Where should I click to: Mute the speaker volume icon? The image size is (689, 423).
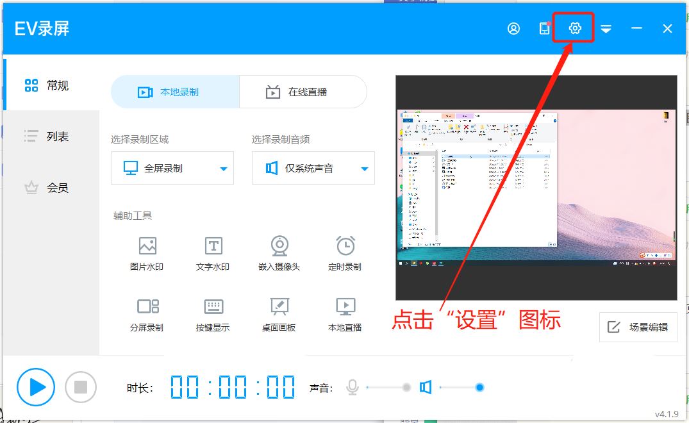coord(426,387)
